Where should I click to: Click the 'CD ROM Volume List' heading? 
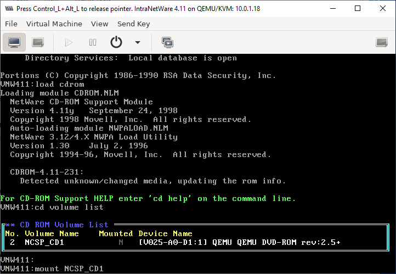point(64,225)
